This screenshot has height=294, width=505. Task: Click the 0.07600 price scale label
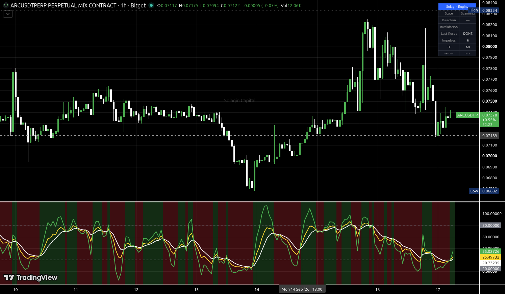click(x=489, y=90)
